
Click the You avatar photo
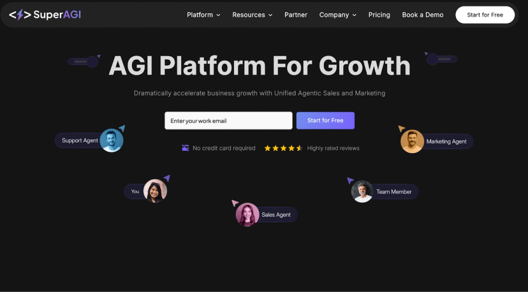[155, 191]
